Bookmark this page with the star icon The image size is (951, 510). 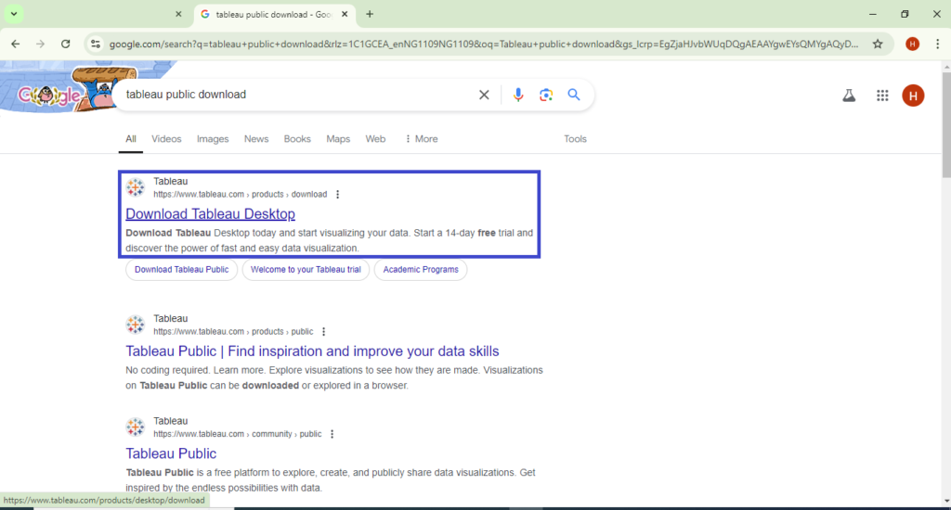click(x=878, y=44)
